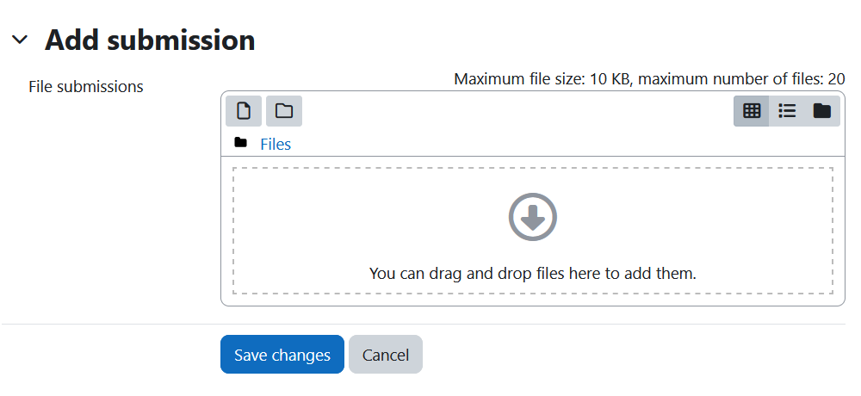Collapse the Add submission section chevron
Image resolution: width=861 pixels, height=396 pixels.
[x=20, y=40]
